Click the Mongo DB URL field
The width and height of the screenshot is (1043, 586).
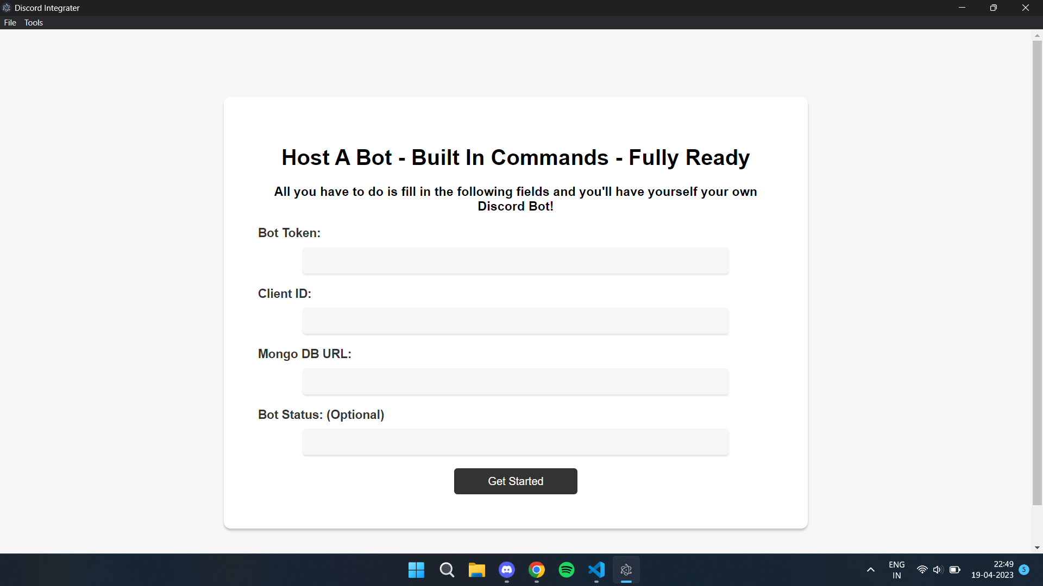tap(515, 382)
